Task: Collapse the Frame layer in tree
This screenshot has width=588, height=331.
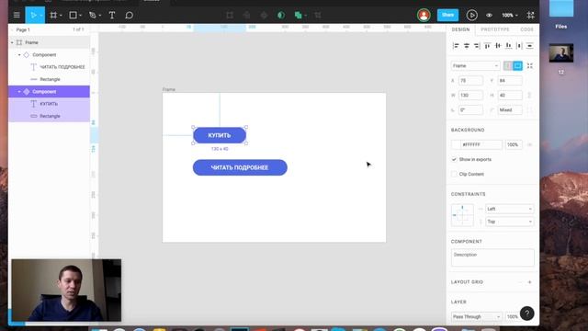Action: [12, 43]
